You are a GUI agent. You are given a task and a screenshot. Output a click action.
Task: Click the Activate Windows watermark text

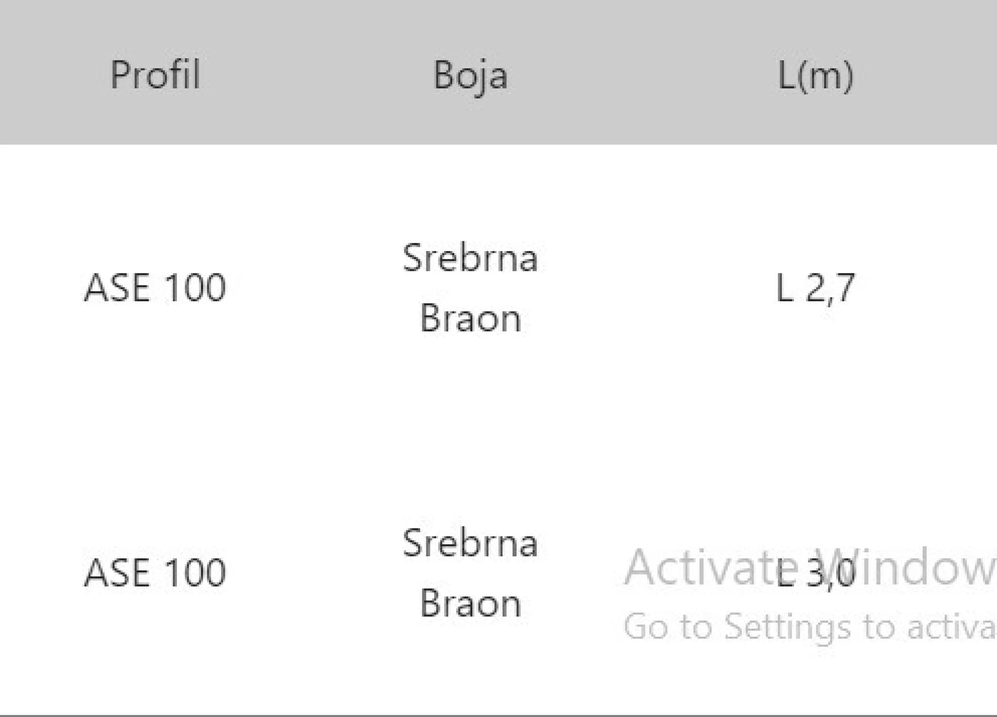coord(810,567)
